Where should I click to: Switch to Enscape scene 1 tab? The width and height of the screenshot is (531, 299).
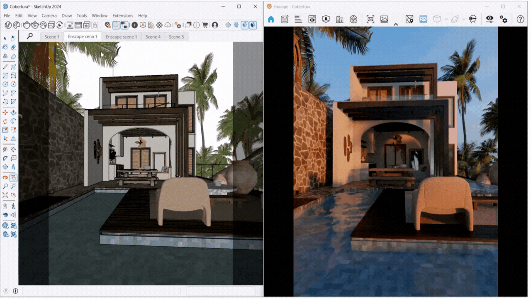(x=121, y=37)
